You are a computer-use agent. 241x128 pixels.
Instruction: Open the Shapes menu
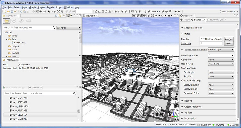point(41,7)
